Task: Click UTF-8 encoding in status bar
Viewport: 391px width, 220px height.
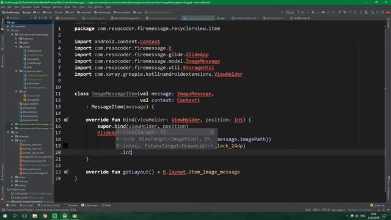Action: point(326,210)
